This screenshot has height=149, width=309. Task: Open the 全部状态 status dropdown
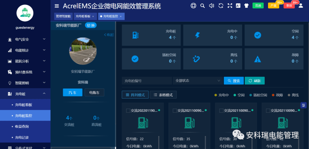(x=198, y=81)
